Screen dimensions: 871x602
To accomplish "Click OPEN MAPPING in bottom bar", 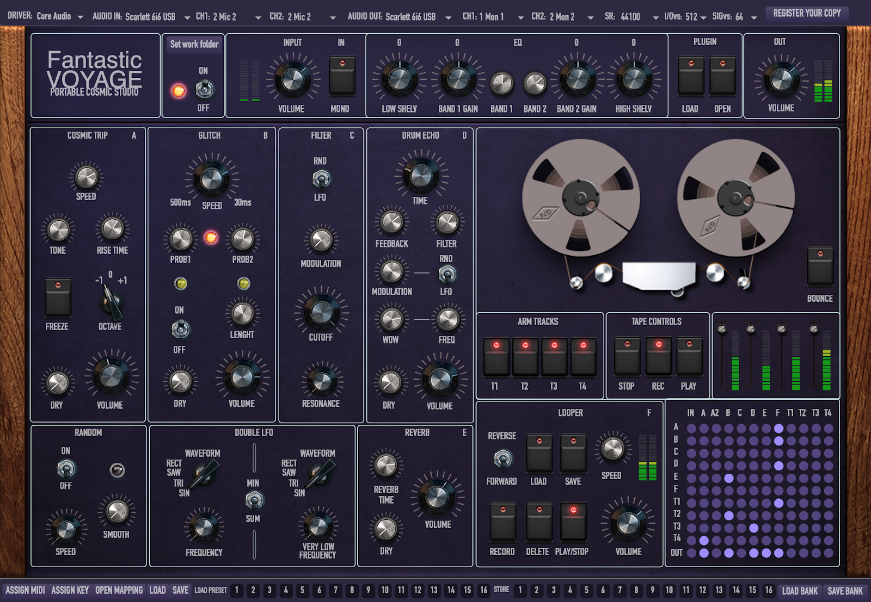I will pyautogui.click(x=119, y=591).
